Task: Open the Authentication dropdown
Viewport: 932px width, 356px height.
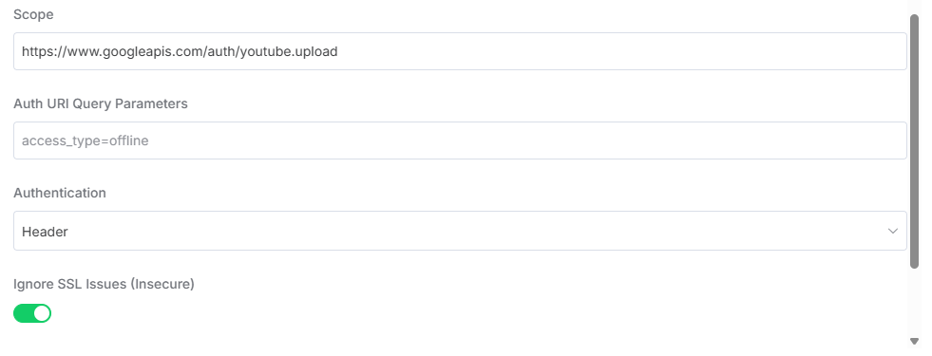Action: 460,231
